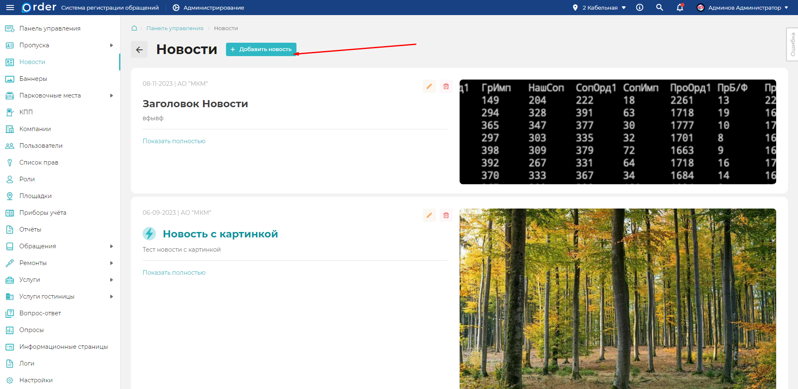Edit the 'Новость с картинкой' item
This screenshot has width=798, height=389.
click(x=429, y=215)
